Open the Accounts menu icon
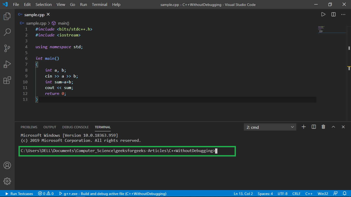The image size is (351, 197). pyautogui.click(x=7, y=165)
